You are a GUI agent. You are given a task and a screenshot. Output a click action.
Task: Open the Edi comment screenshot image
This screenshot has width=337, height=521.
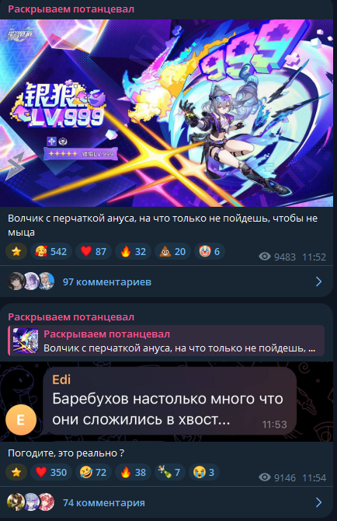pyautogui.click(x=166, y=401)
